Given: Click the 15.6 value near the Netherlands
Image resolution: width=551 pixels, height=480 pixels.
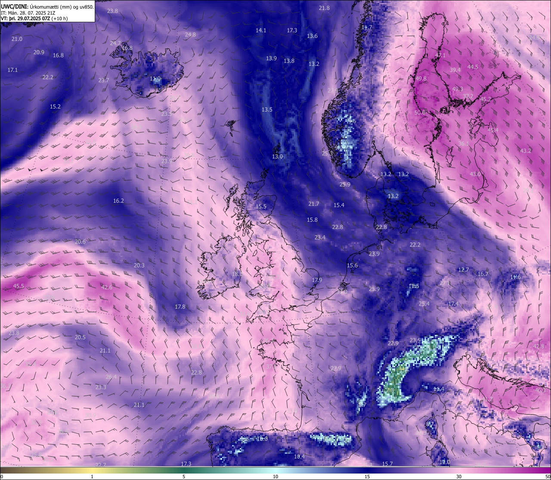Looking at the screenshot, I should coord(352,265).
